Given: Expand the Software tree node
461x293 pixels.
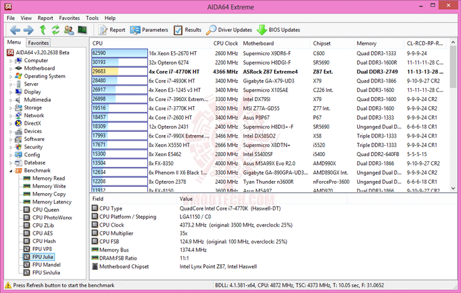Looking at the screenshot, I should [11, 139].
